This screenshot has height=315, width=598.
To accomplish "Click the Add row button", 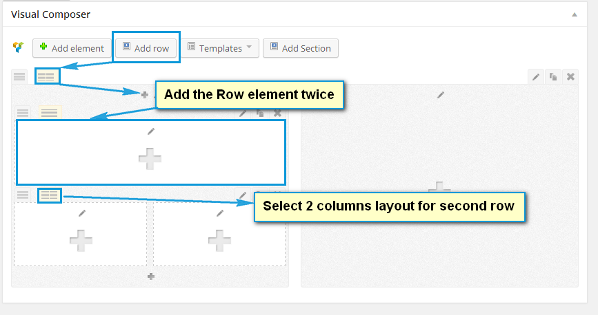I will click(x=146, y=48).
